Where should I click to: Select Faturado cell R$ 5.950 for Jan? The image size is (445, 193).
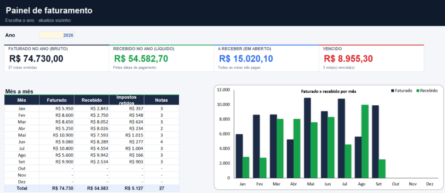[x=57, y=108]
